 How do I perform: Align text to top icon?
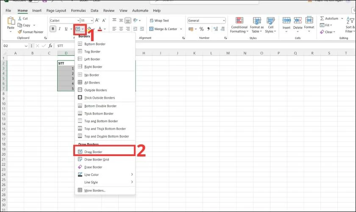click(x=114, y=20)
